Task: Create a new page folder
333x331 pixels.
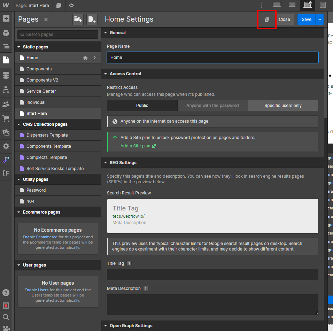Action: 78,20
